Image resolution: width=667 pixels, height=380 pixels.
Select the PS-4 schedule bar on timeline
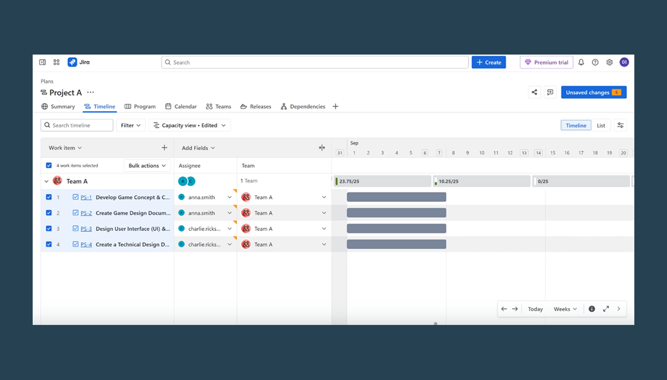tap(396, 244)
